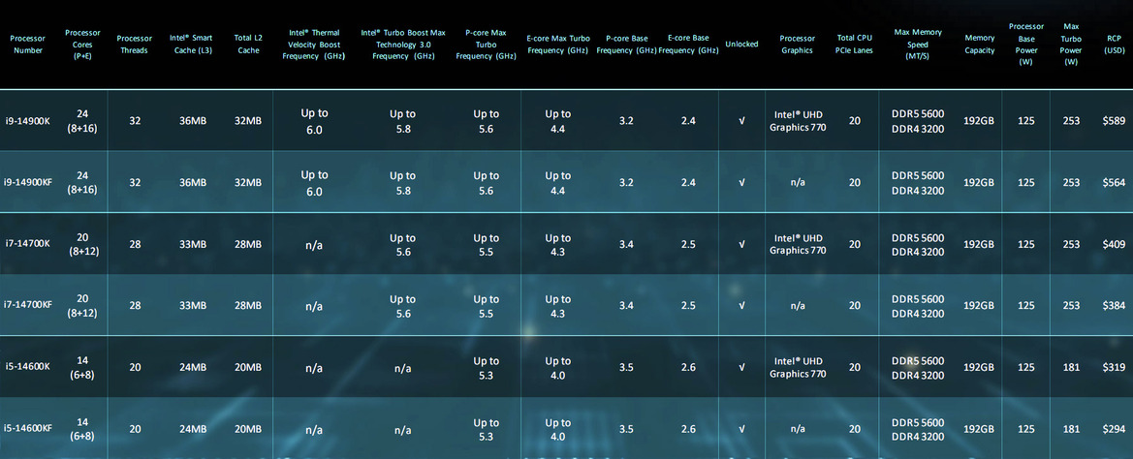Image resolution: width=1133 pixels, height=459 pixels.
Task: Click Up to 4.3 in i7-14700K row
Action: 558,245
